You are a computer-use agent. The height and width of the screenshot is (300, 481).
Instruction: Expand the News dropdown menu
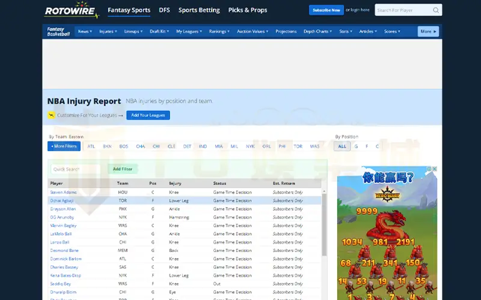[x=85, y=31]
